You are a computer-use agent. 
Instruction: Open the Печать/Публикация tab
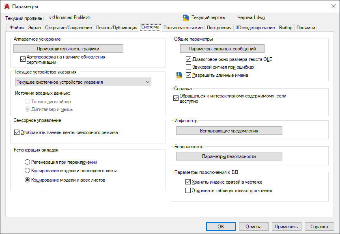pos(116,28)
